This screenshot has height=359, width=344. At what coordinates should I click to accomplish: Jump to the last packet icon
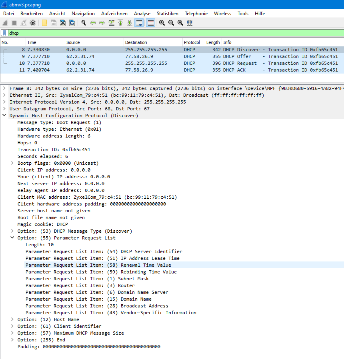130,23
